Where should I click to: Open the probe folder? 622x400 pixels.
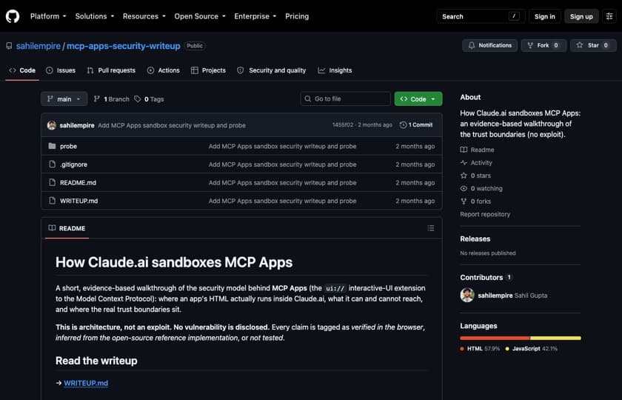pos(68,147)
